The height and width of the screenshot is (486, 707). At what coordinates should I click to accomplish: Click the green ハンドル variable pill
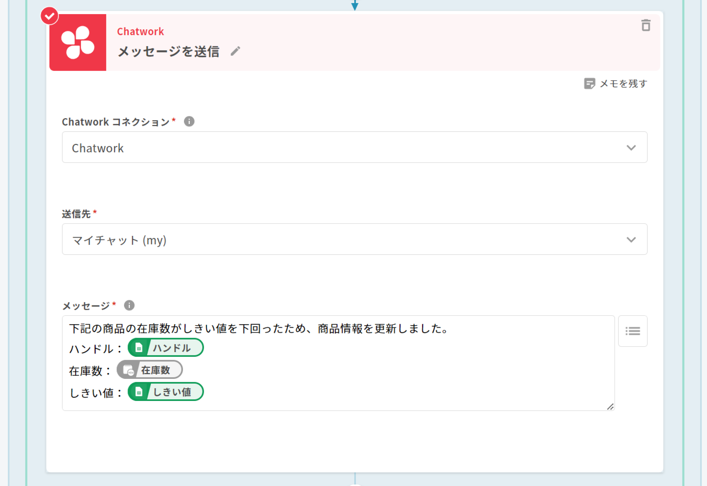pos(166,347)
